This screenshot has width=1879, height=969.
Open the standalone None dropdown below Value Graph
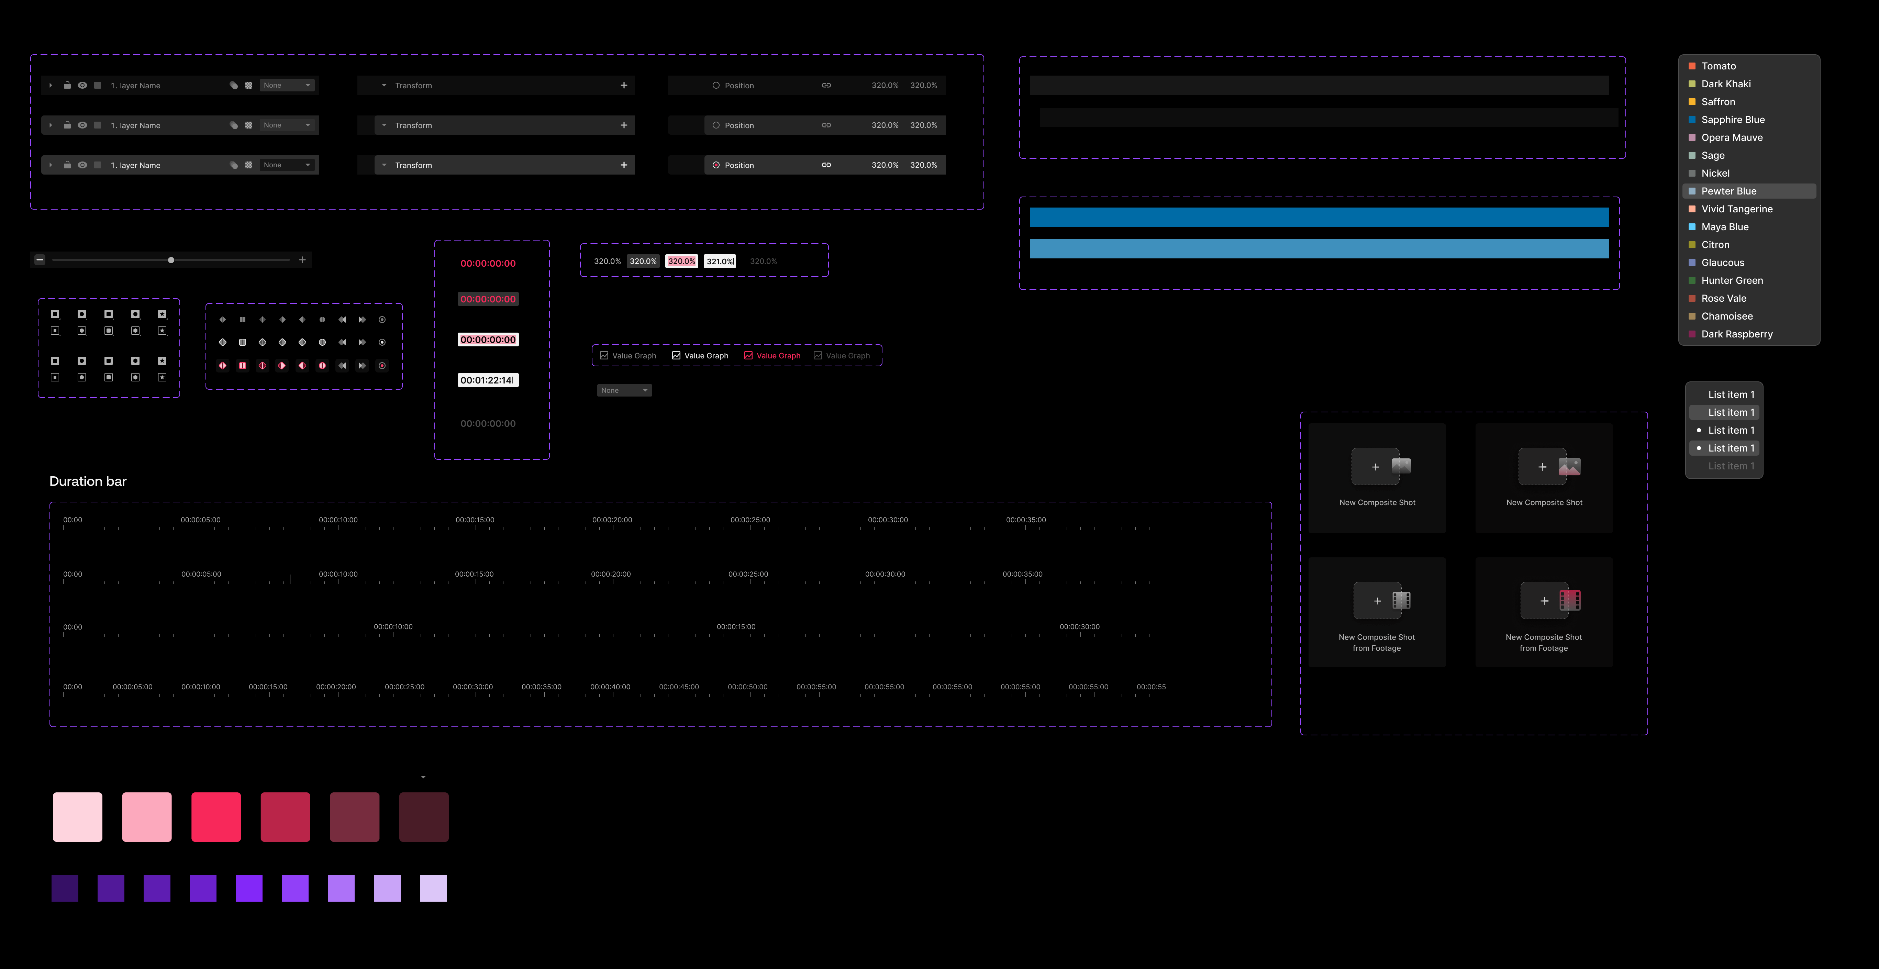point(624,390)
